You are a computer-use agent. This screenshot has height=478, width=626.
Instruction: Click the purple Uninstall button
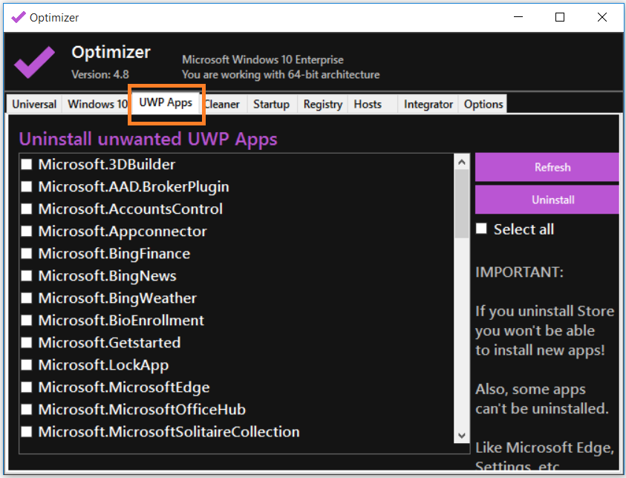(x=547, y=200)
